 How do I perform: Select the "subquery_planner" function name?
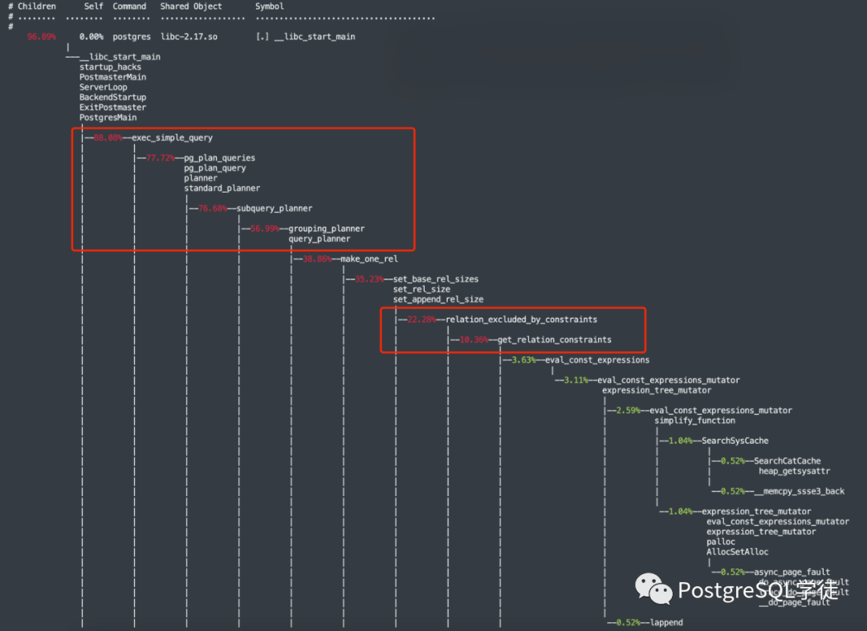pyautogui.click(x=275, y=209)
